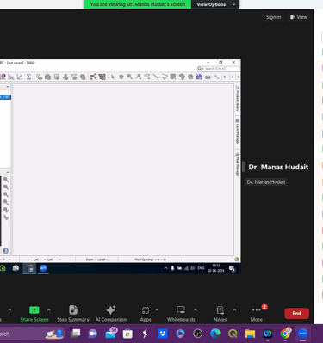Screen dimensions: 323x343
Task: Click the help question mark icon
Action: [5, 251]
